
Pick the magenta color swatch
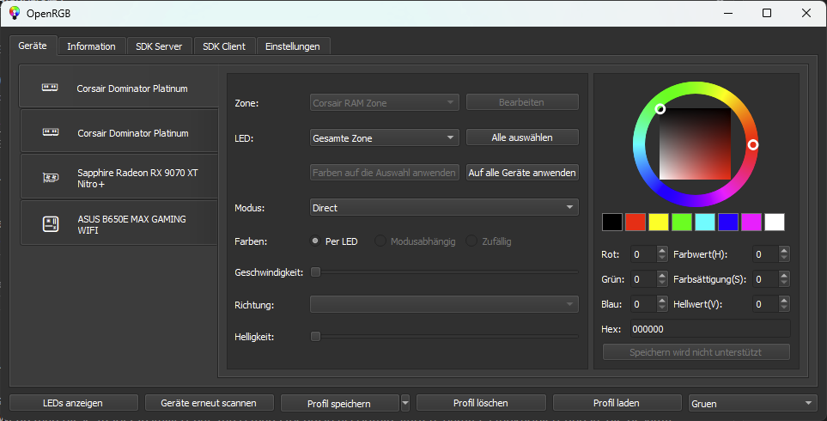(751, 223)
